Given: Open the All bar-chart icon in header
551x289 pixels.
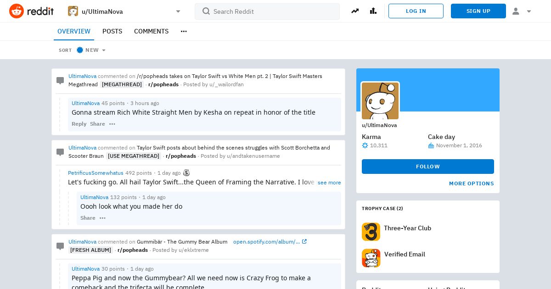Looking at the screenshot, I should 373,11.
